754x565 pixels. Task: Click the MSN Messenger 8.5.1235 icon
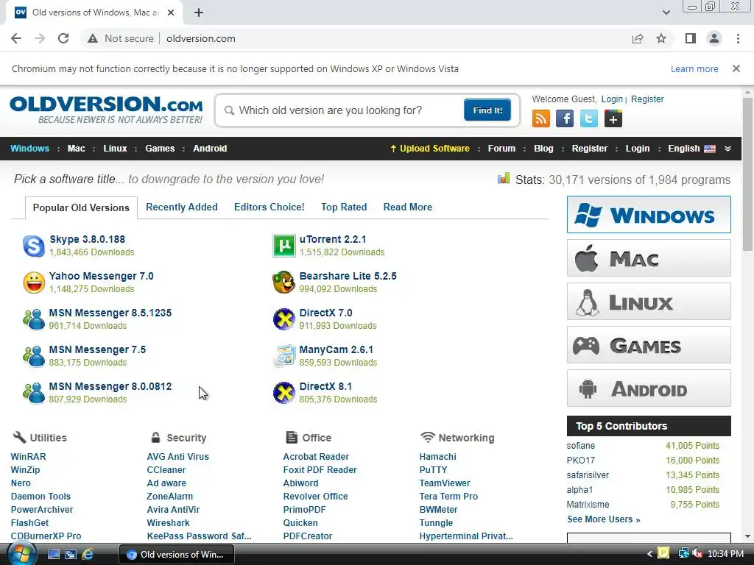tap(34, 319)
